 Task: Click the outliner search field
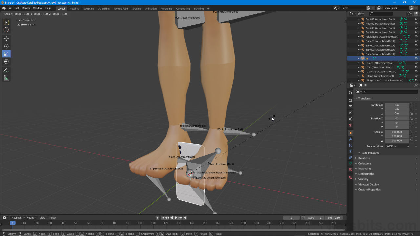381,14
